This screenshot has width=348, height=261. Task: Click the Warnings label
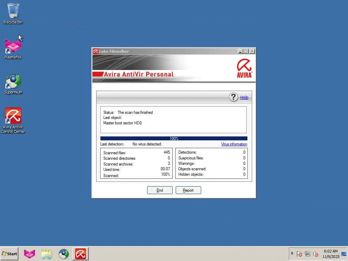coord(187,163)
